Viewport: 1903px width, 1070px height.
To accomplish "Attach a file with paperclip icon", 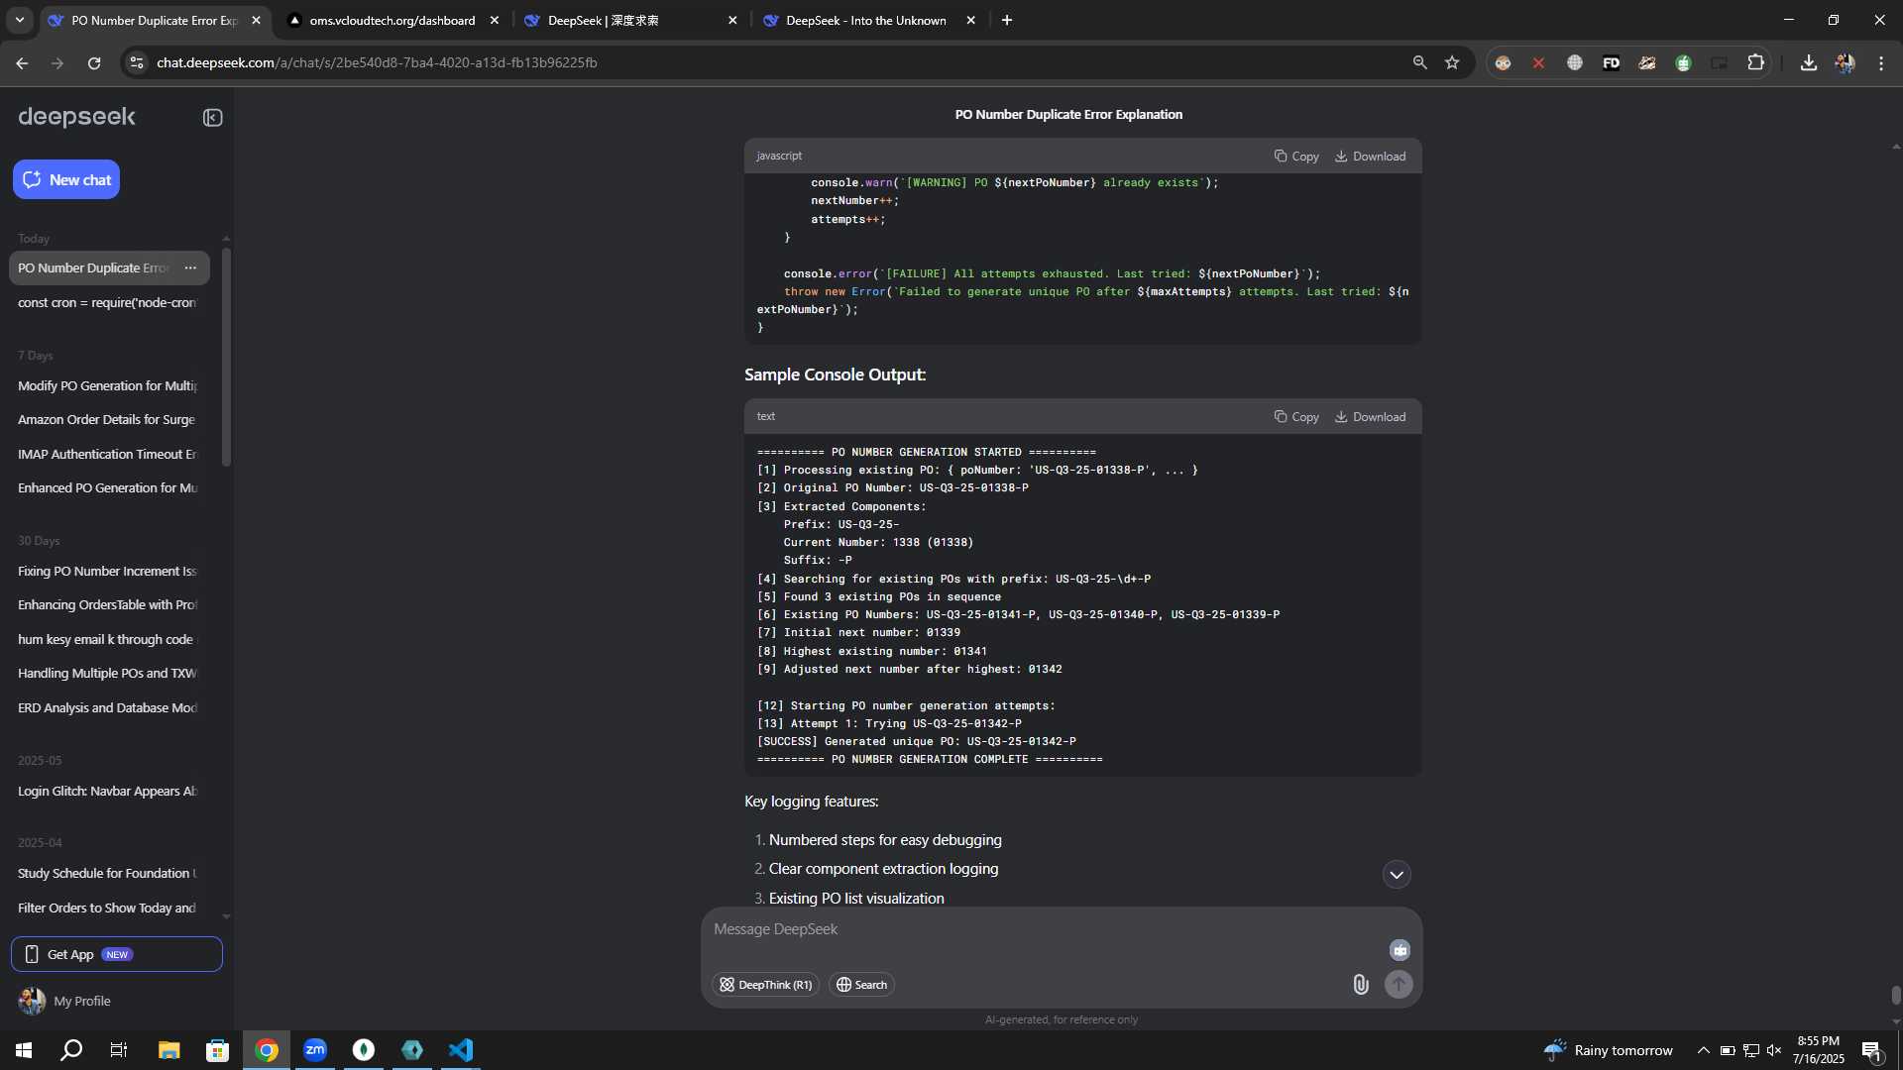I will tap(1361, 984).
